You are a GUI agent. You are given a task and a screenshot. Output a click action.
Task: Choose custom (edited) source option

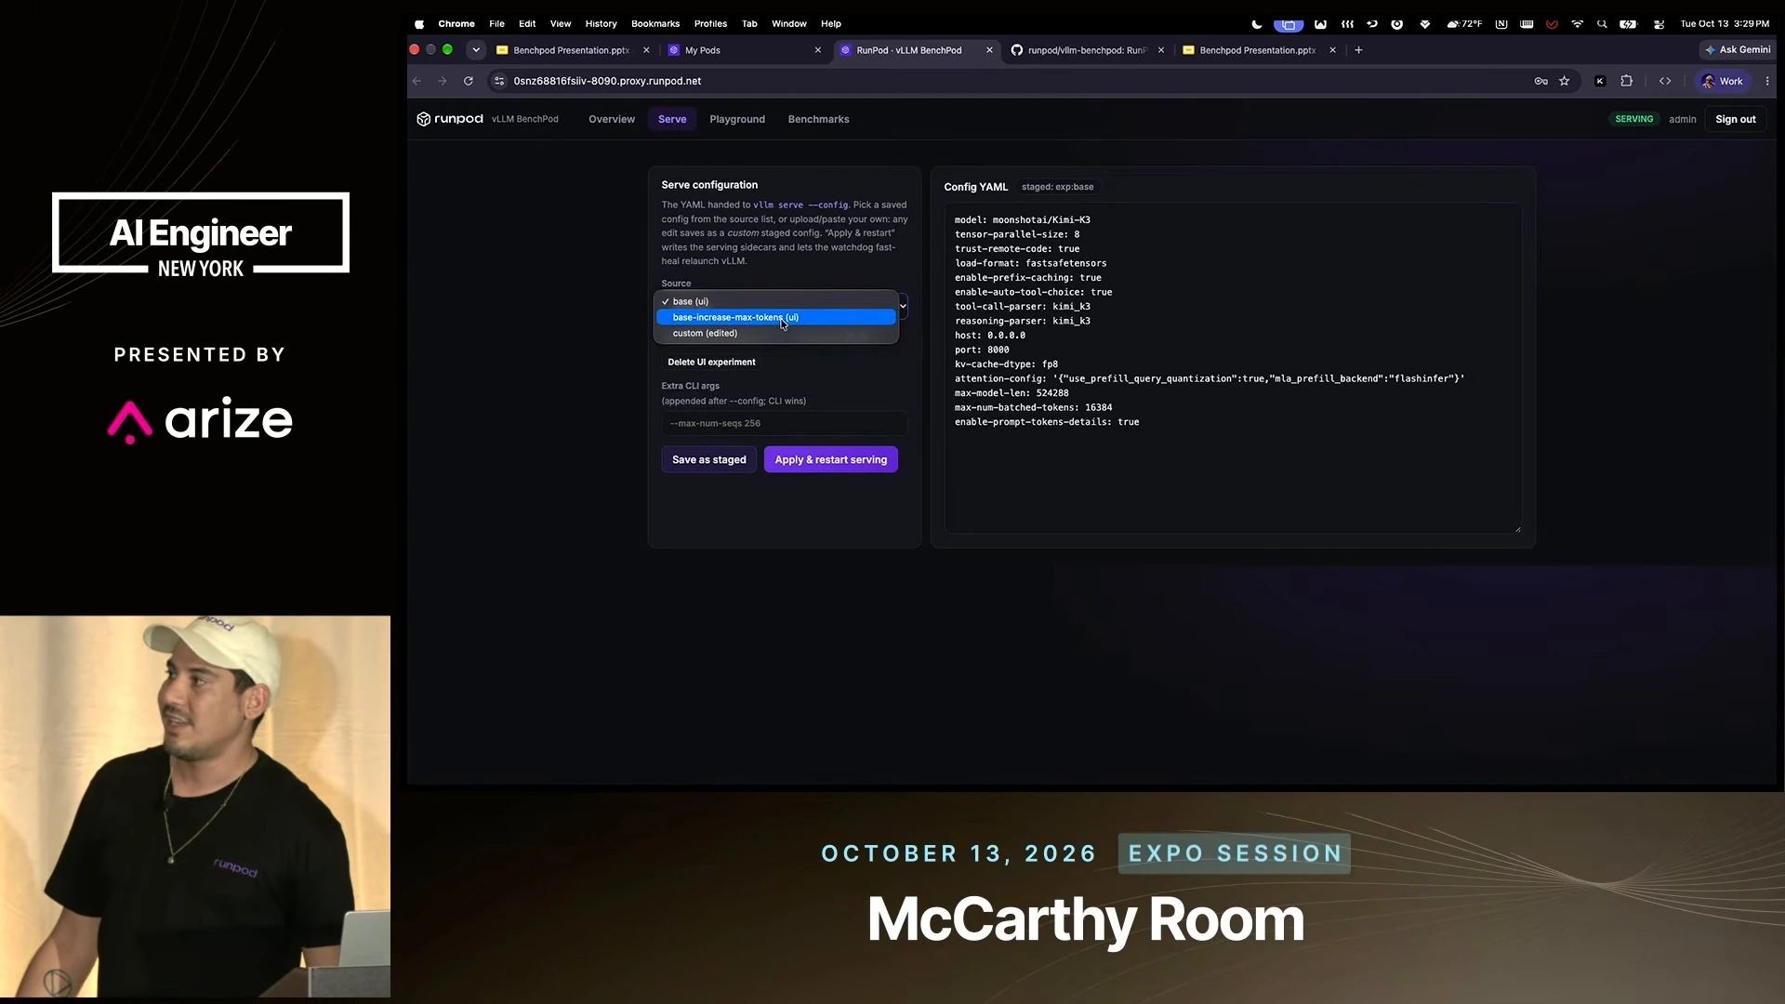coord(776,333)
